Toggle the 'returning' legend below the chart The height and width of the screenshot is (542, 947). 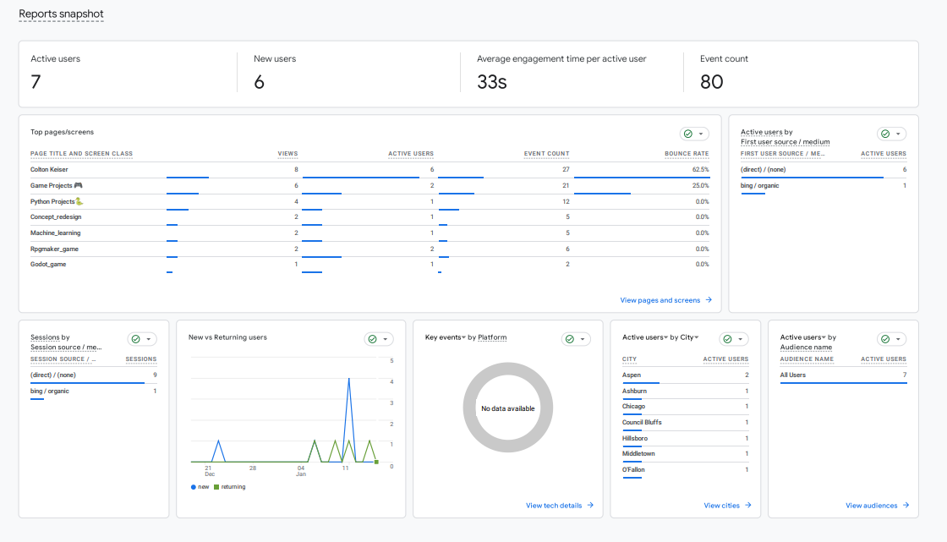click(232, 487)
